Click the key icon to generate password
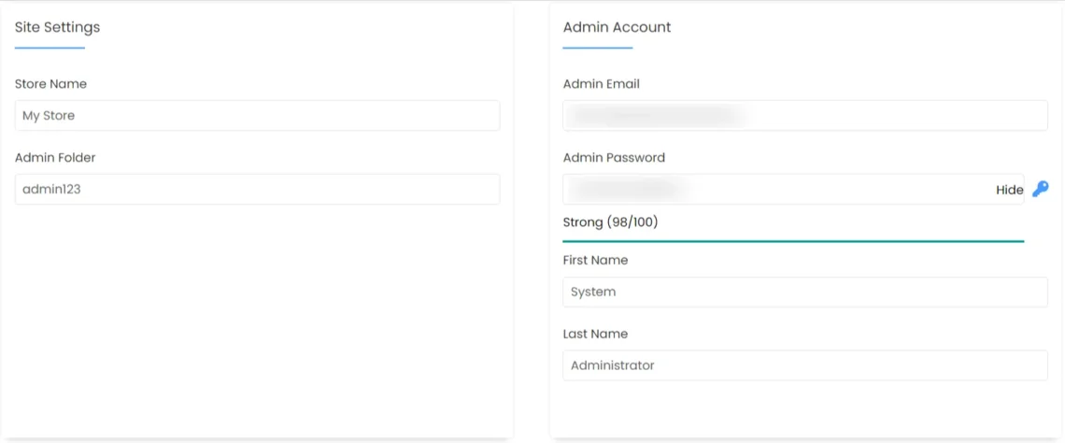 [x=1040, y=189]
